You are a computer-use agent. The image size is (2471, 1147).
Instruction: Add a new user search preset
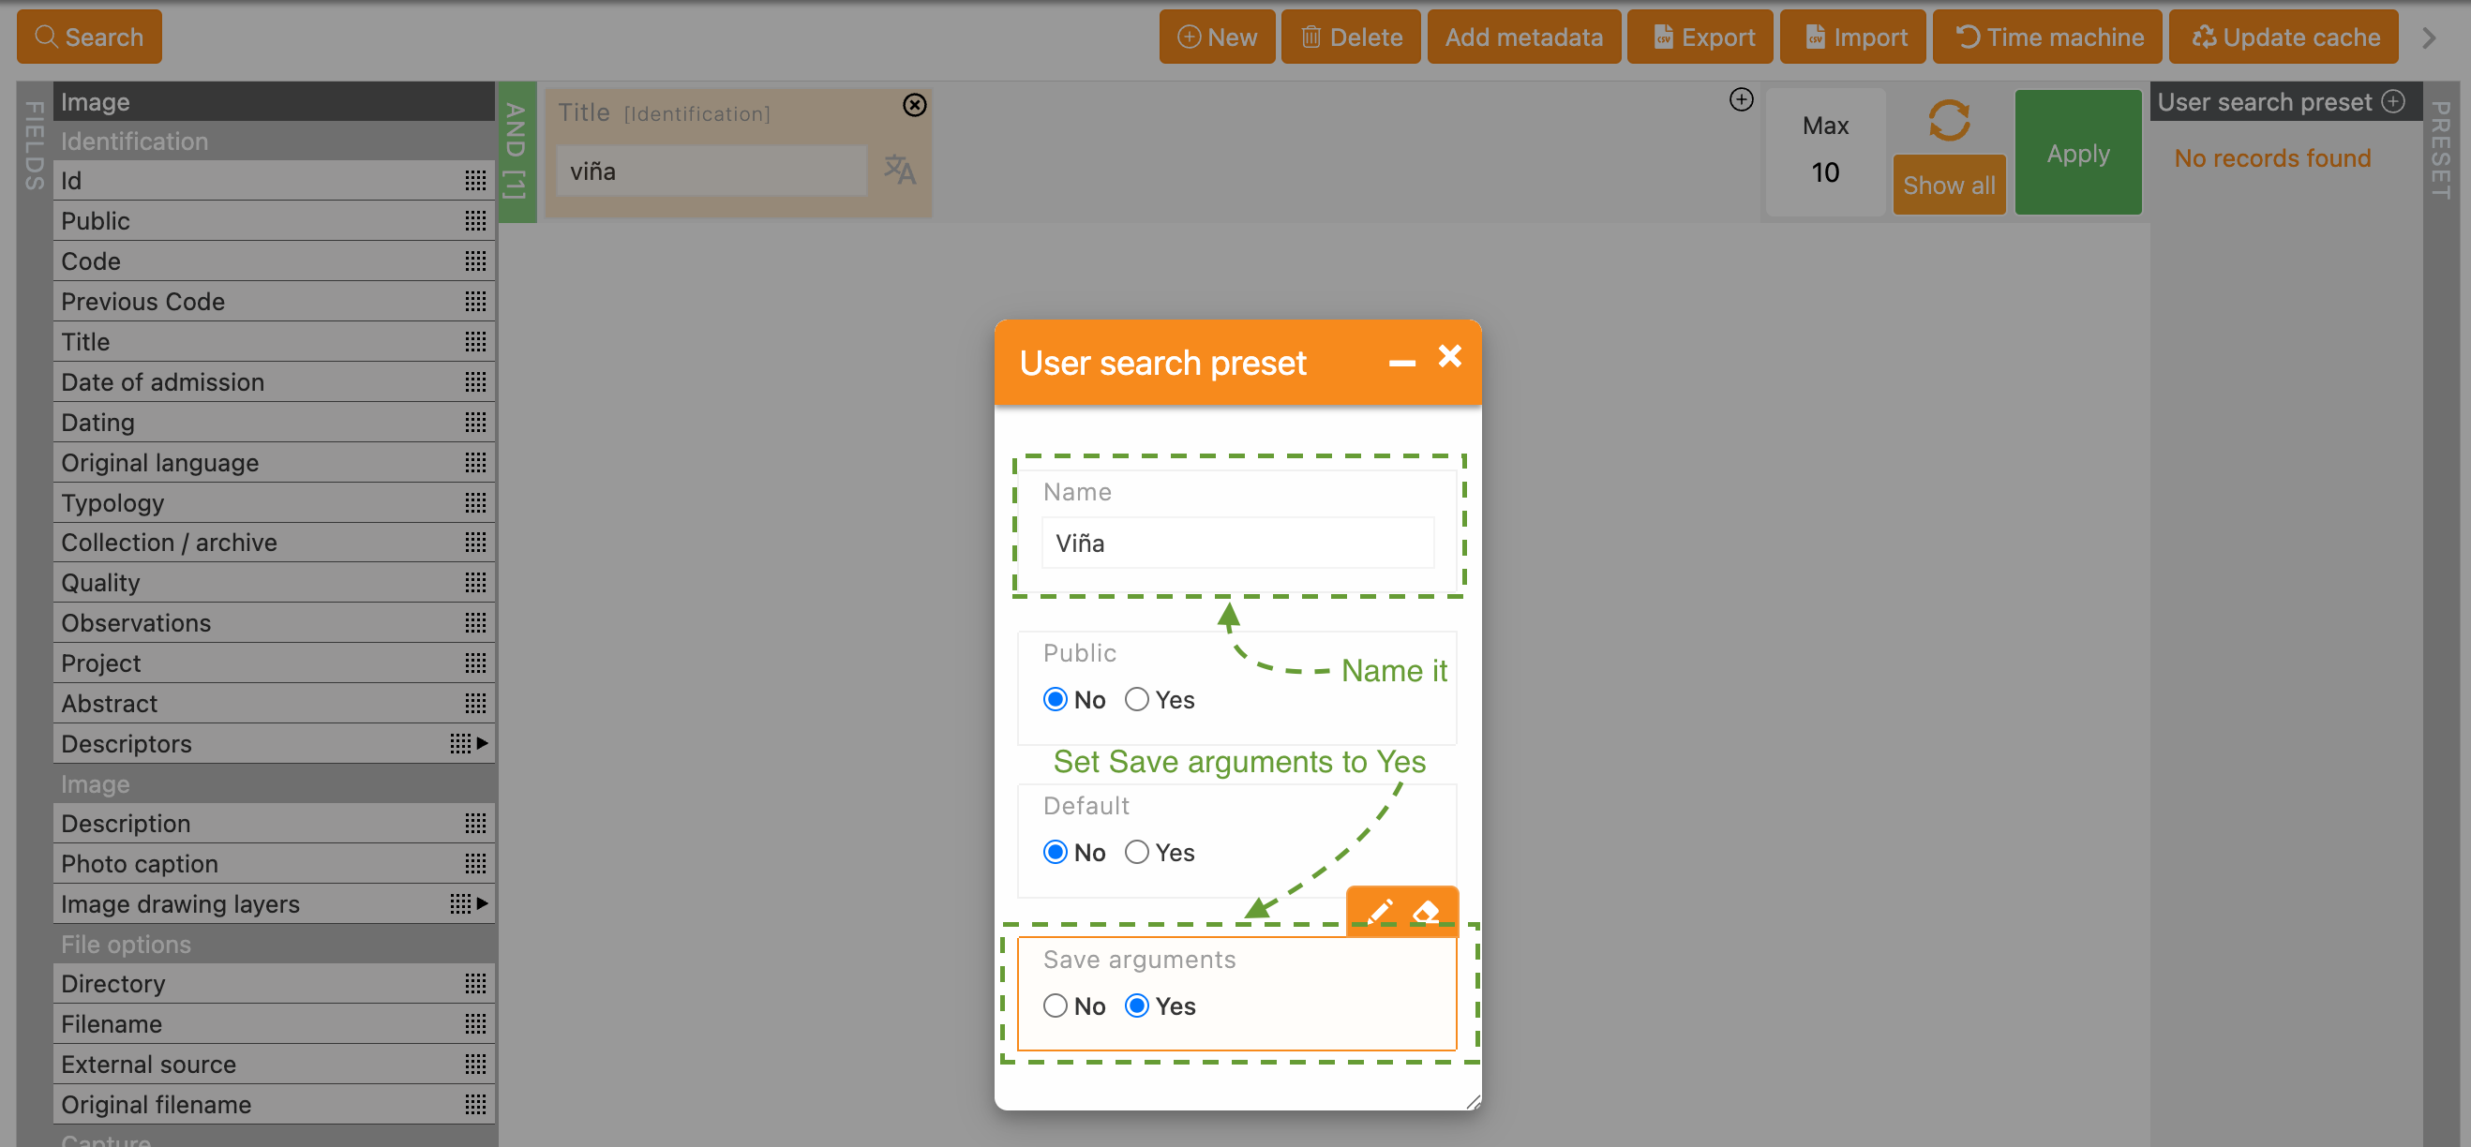(x=2393, y=101)
